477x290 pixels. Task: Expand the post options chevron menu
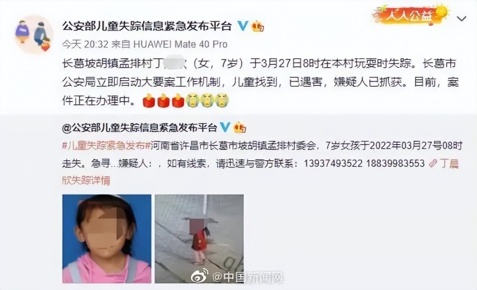pos(461,19)
